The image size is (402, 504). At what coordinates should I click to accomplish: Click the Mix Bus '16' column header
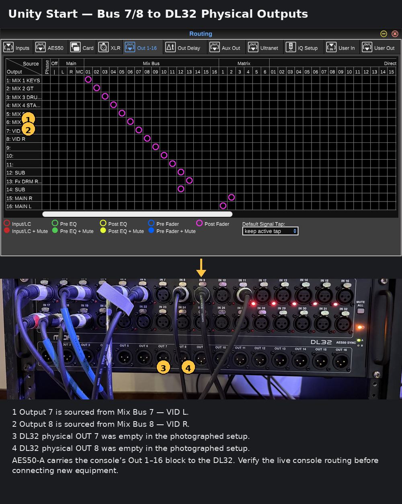coord(214,72)
